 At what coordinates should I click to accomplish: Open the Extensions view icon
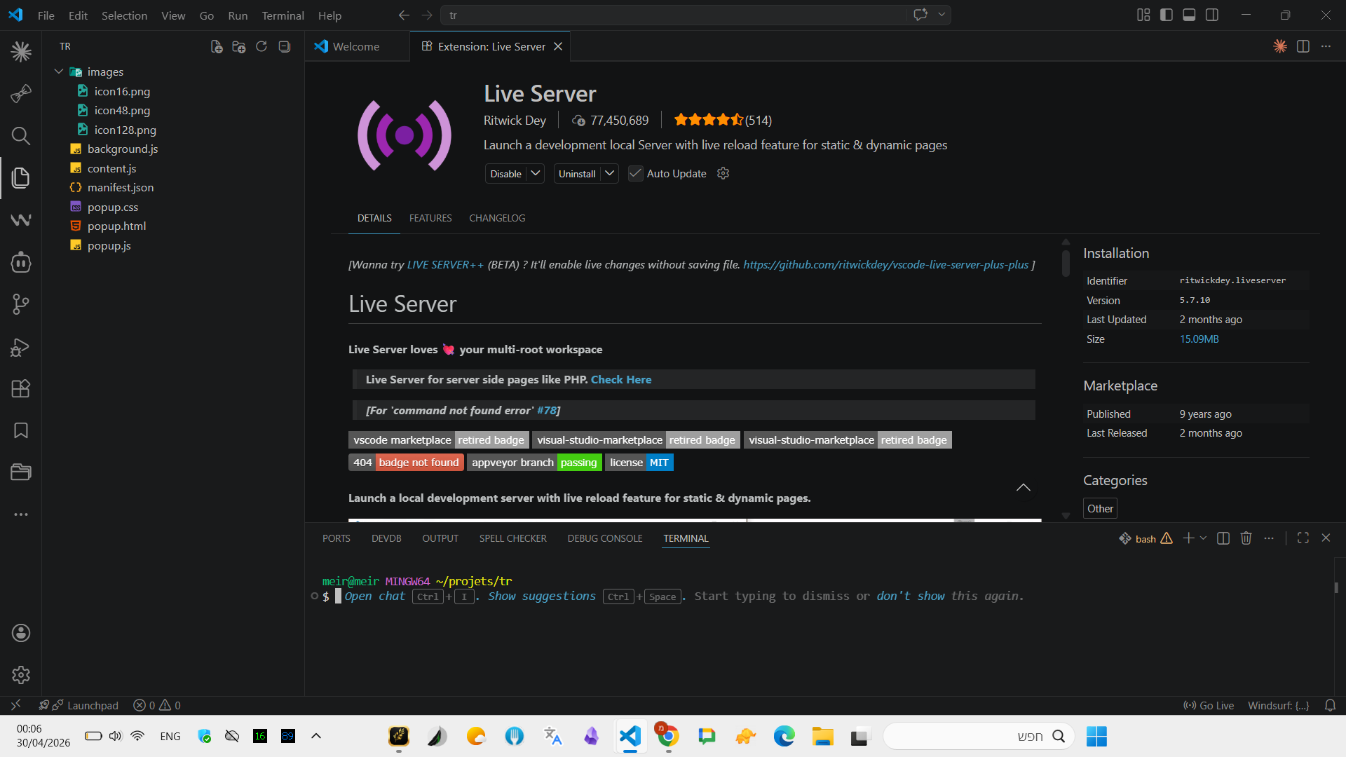(x=21, y=389)
